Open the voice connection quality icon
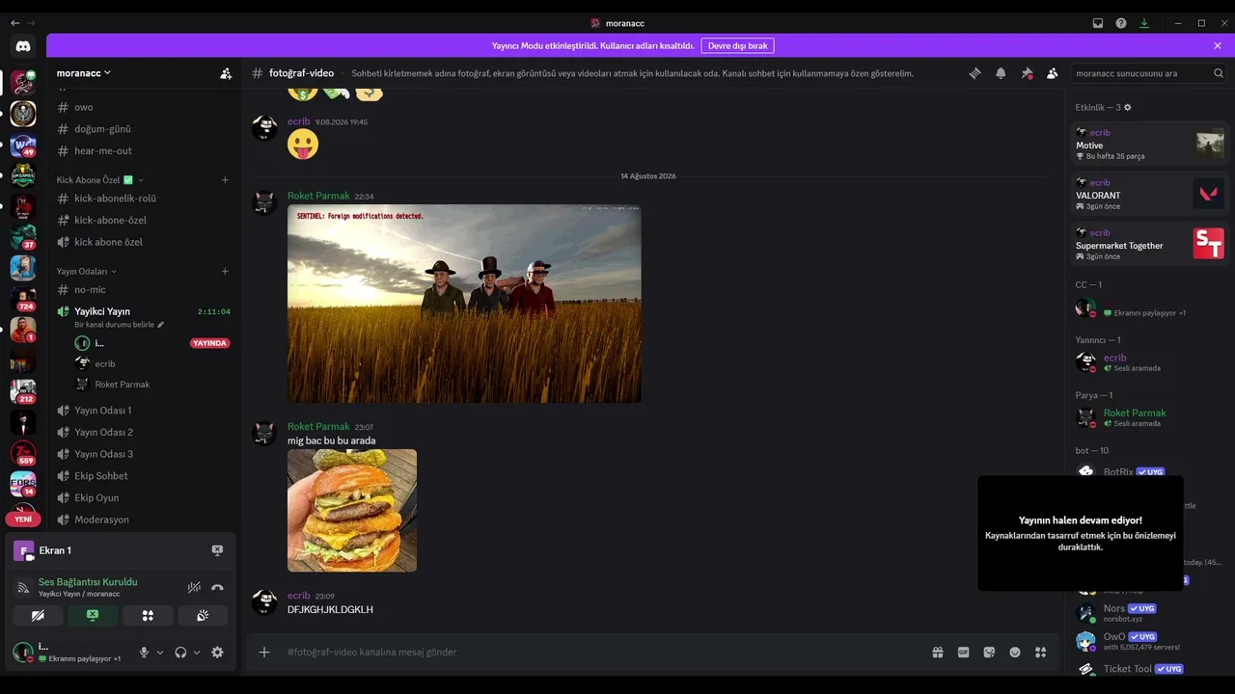This screenshot has width=1235, height=694. [x=23, y=587]
